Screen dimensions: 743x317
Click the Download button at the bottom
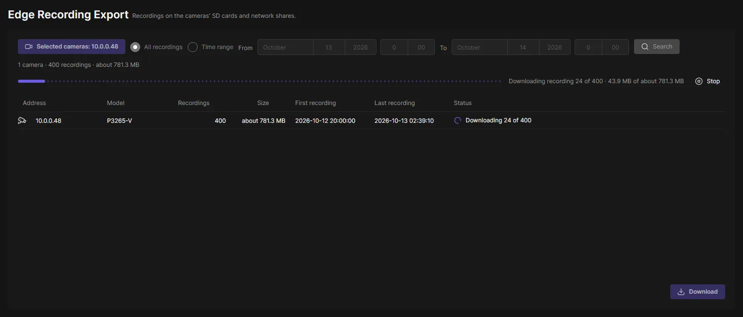tap(697, 292)
